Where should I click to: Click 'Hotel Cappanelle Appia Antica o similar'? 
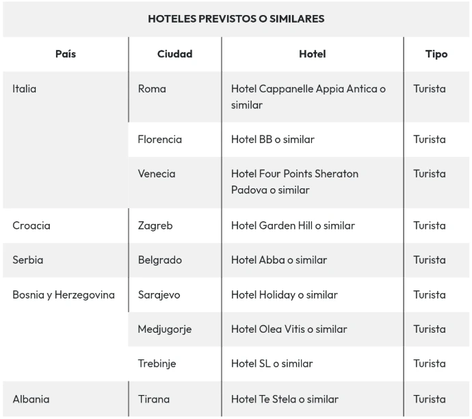[308, 97]
